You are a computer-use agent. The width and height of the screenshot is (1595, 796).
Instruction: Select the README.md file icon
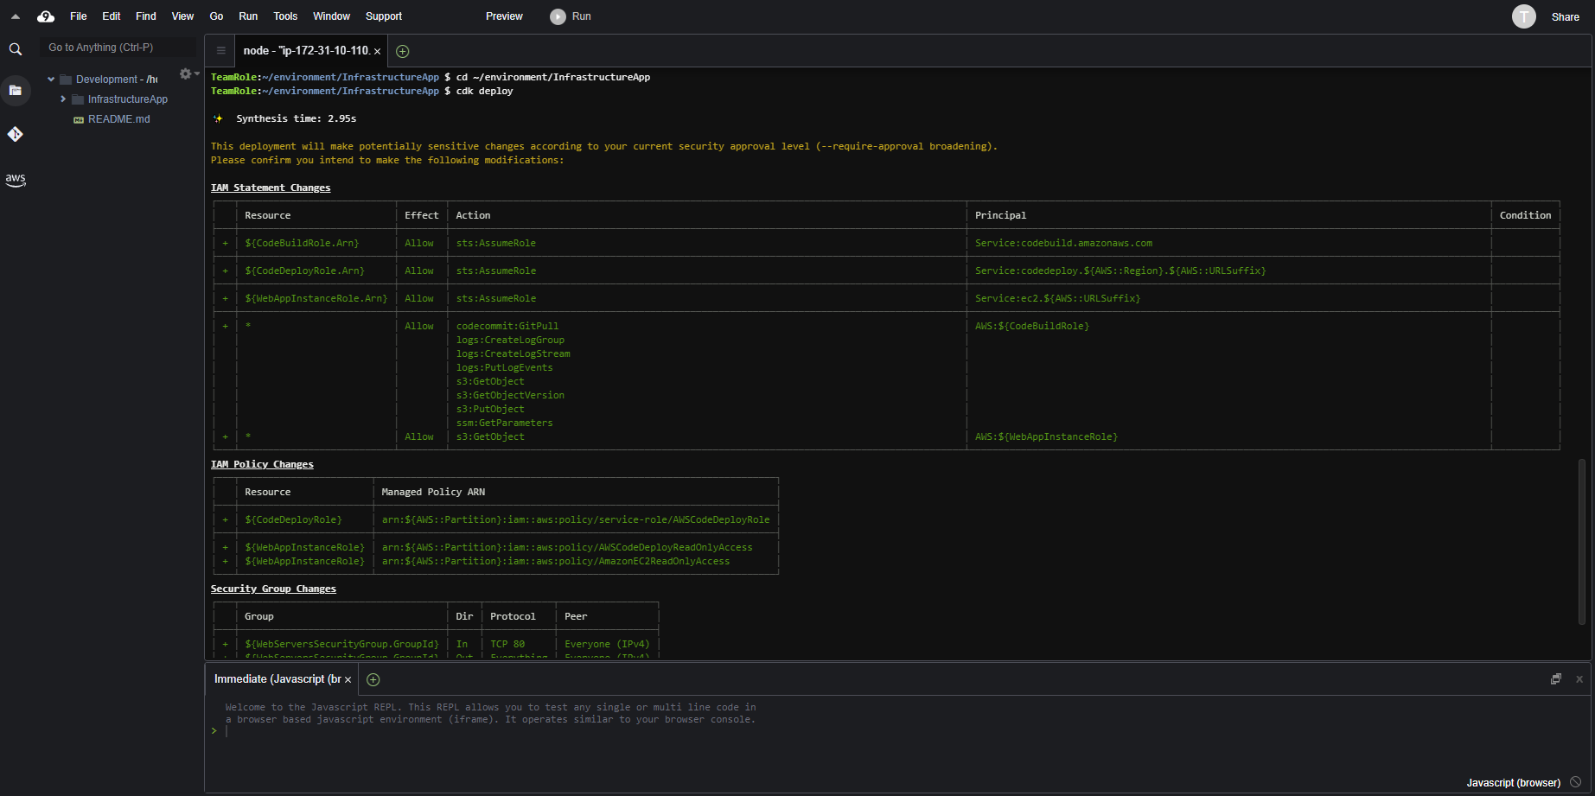point(79,119)
